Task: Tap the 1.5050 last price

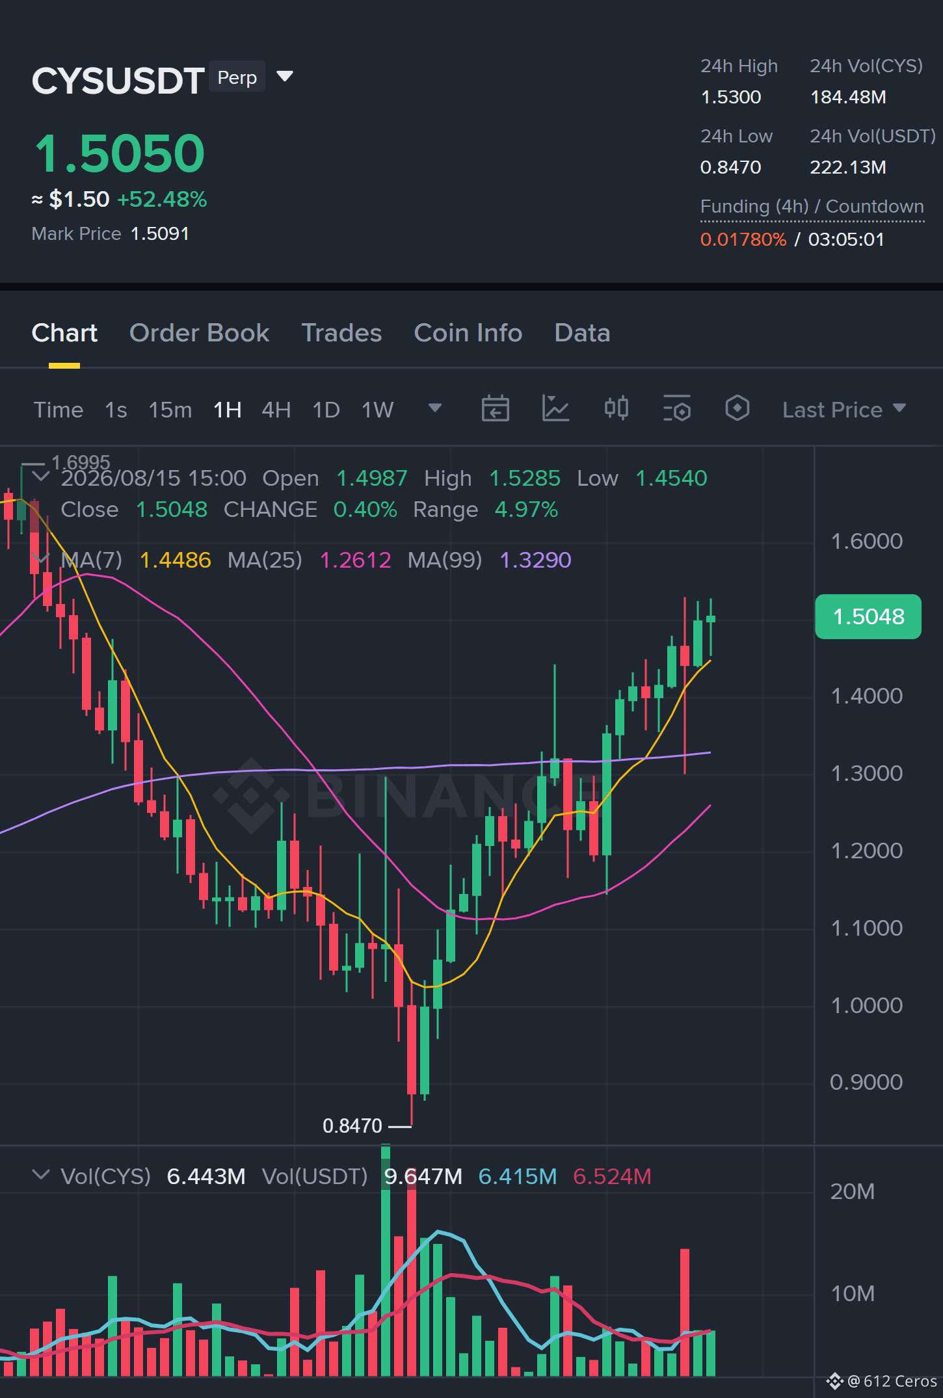Action: click(x=120, y=153)
